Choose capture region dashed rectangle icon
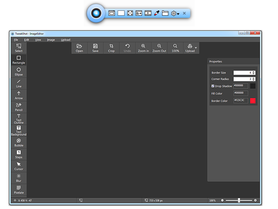The image size is (278, 209). [x=121, y=13]
